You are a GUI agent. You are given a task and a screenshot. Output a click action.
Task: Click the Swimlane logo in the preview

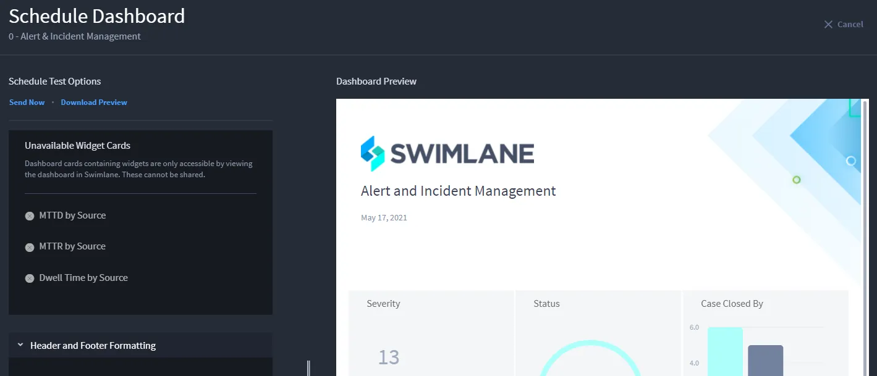pos(447,154)
